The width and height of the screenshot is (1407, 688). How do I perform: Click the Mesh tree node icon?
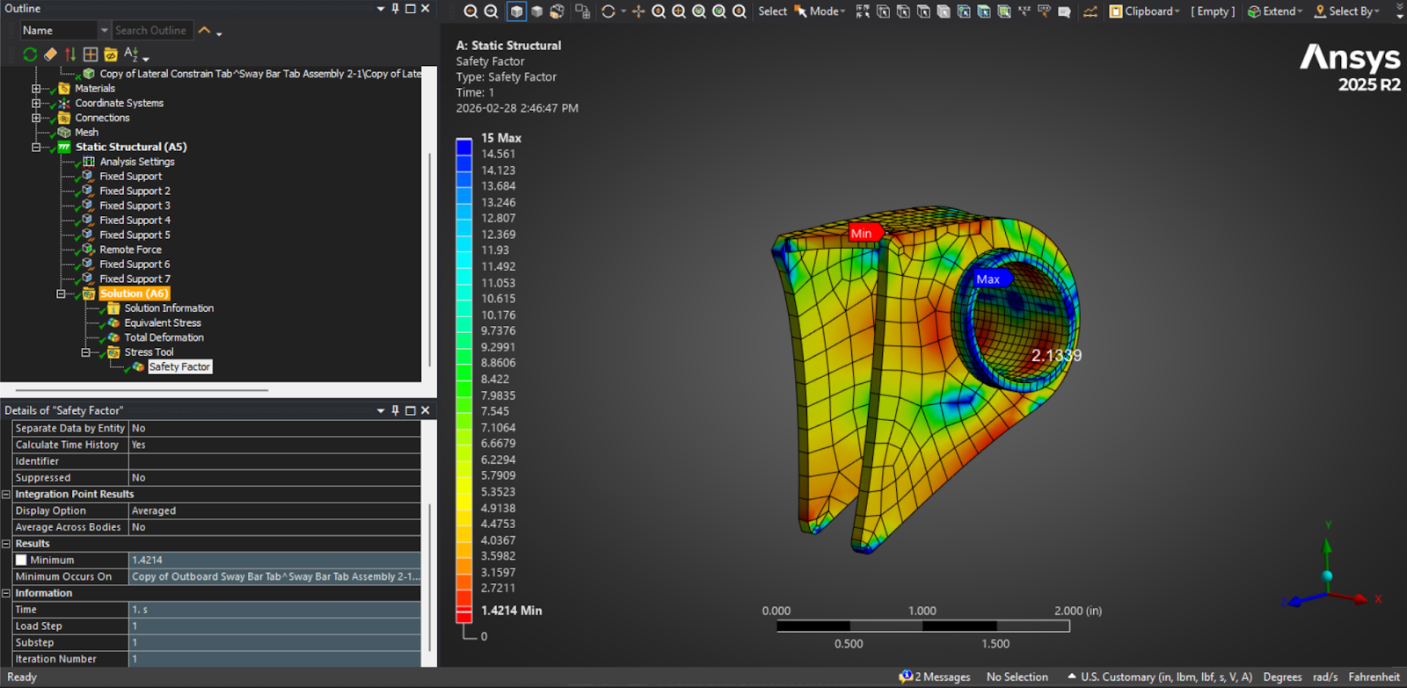[x=64, y=133]
